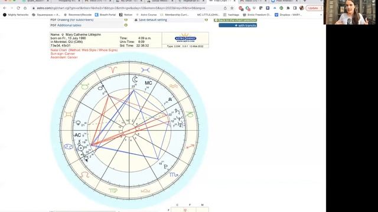Click the Aquarius sign on chart wheel
Image resolution: width=378 pixels, height=212 pixels.
click(x=173, y=86)
